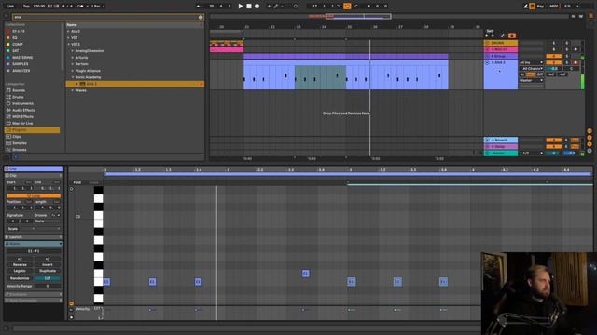This screenshot has height=335, width=597.
Task: Open the Samples category
Action: [x=20, y=143]
